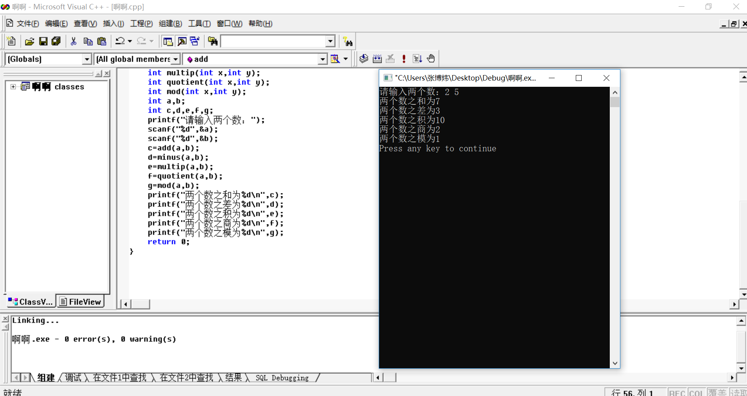Click the Stop Build icon
The height and width of the screenshot is (396, 747).
point(390,59)
